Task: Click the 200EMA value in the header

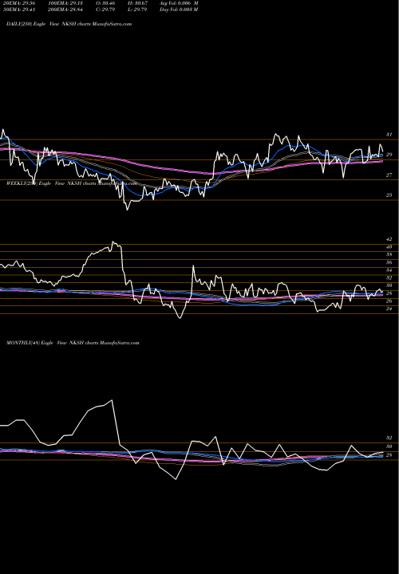Action: [x=65, y=10]
